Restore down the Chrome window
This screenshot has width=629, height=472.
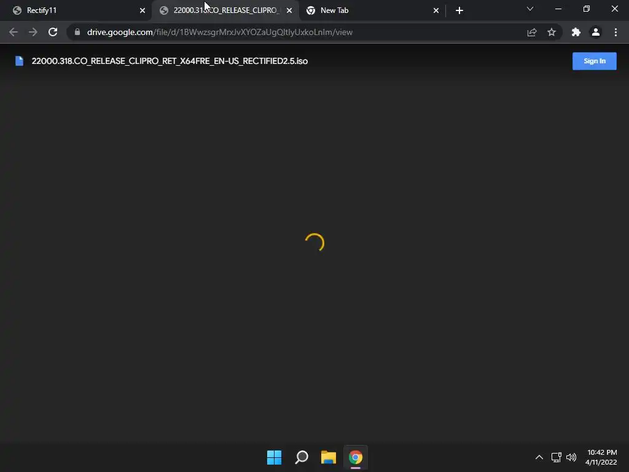587,9
